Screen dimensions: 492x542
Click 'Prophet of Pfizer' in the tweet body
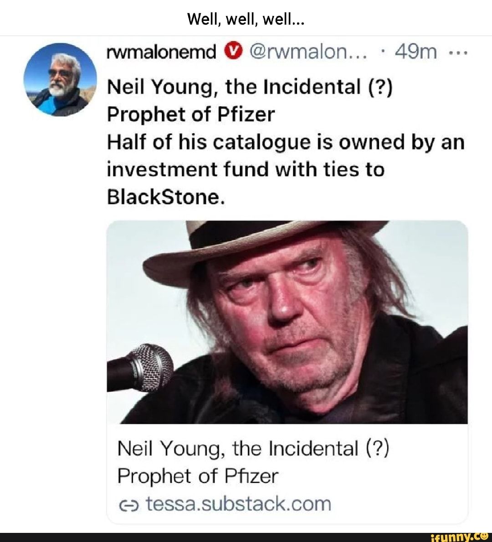pos(191,115)
